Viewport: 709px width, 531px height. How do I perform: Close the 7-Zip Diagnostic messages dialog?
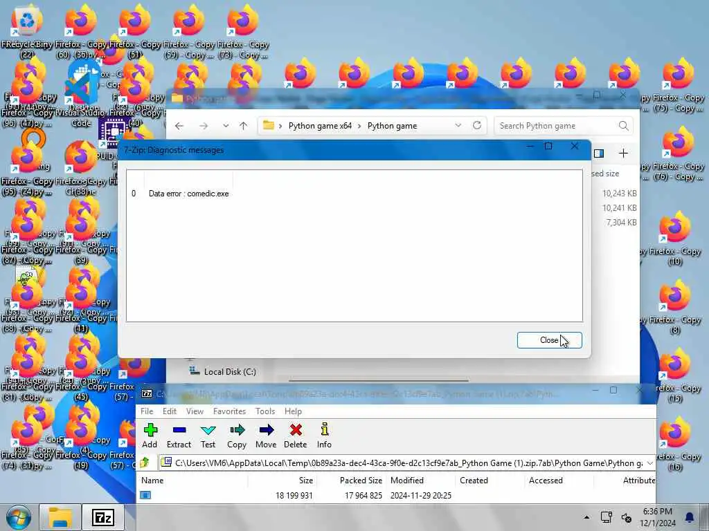(x=549, y=340)
